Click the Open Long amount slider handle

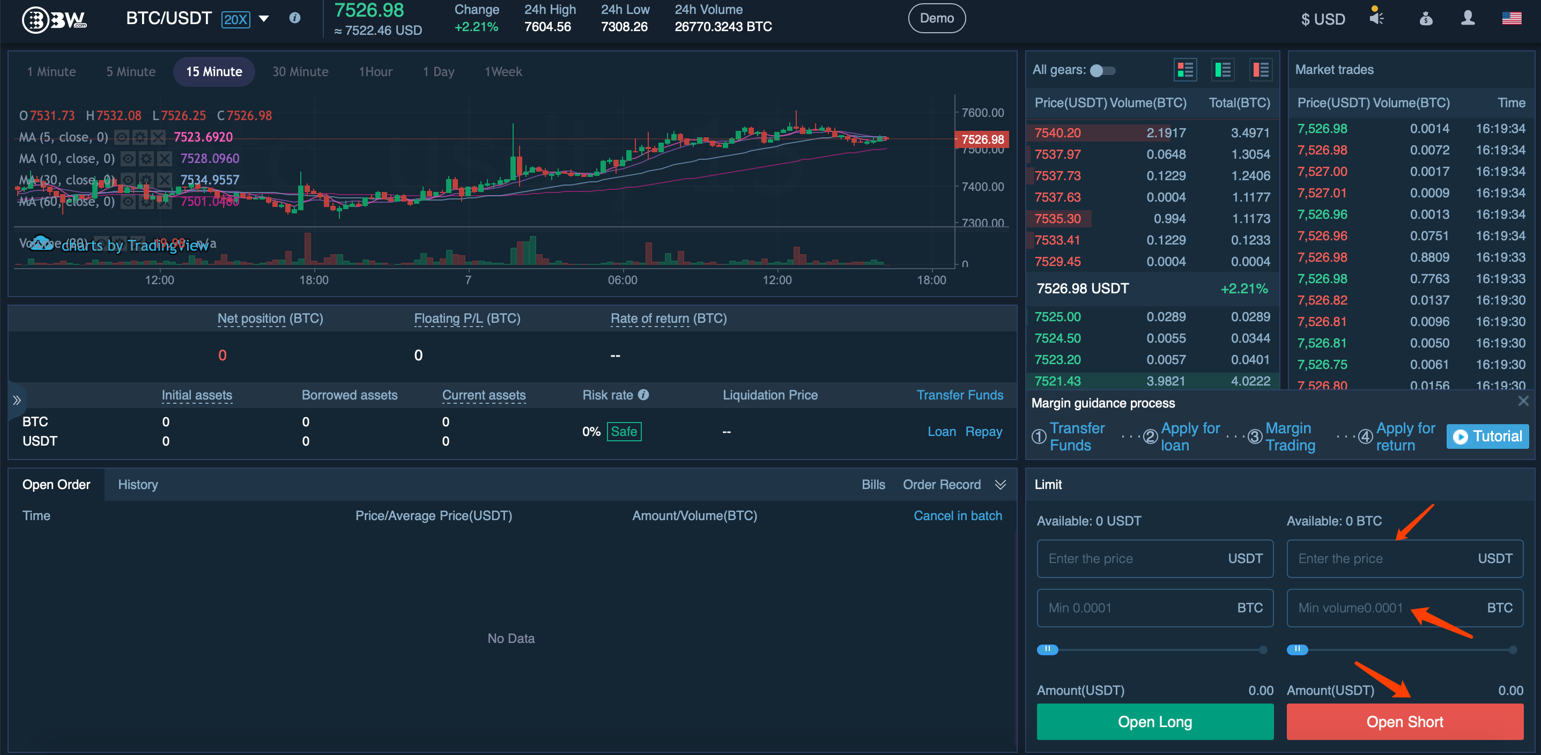tap(1047, 649)
